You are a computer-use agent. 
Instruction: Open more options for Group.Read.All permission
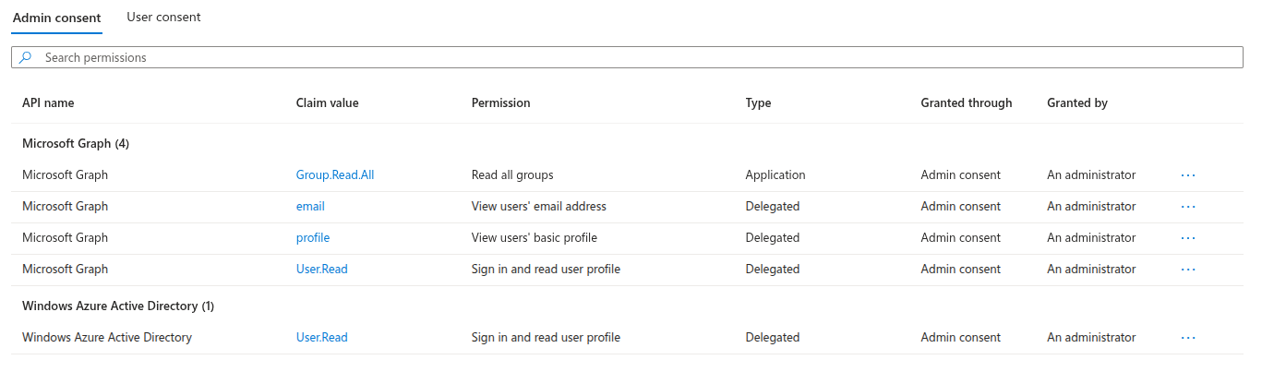click(1187, 175)
